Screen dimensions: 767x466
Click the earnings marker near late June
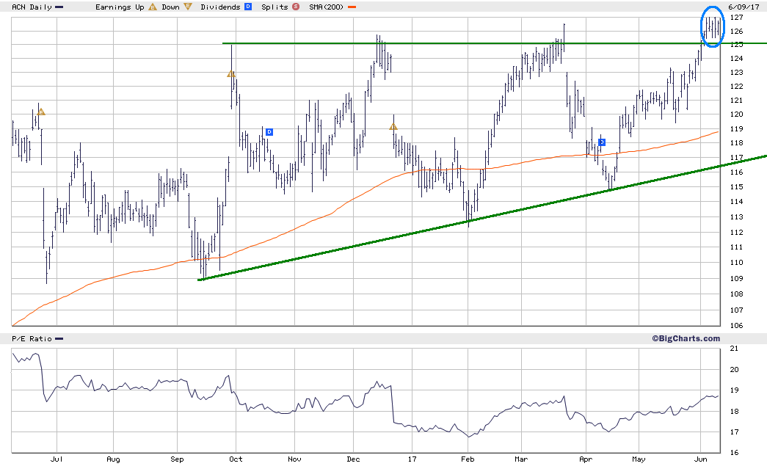pos(41,112)
